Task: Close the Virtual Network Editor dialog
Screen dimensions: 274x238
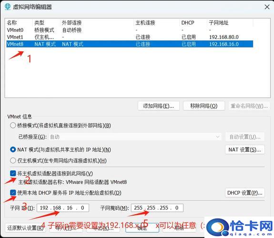Action: [267, 7]
